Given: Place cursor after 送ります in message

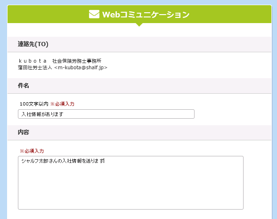Looking at the screenshot, I should (x=105, y=161).
